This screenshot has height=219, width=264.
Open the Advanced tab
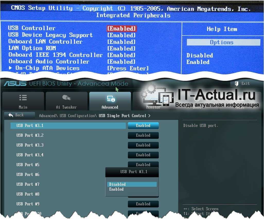[110, 101]
